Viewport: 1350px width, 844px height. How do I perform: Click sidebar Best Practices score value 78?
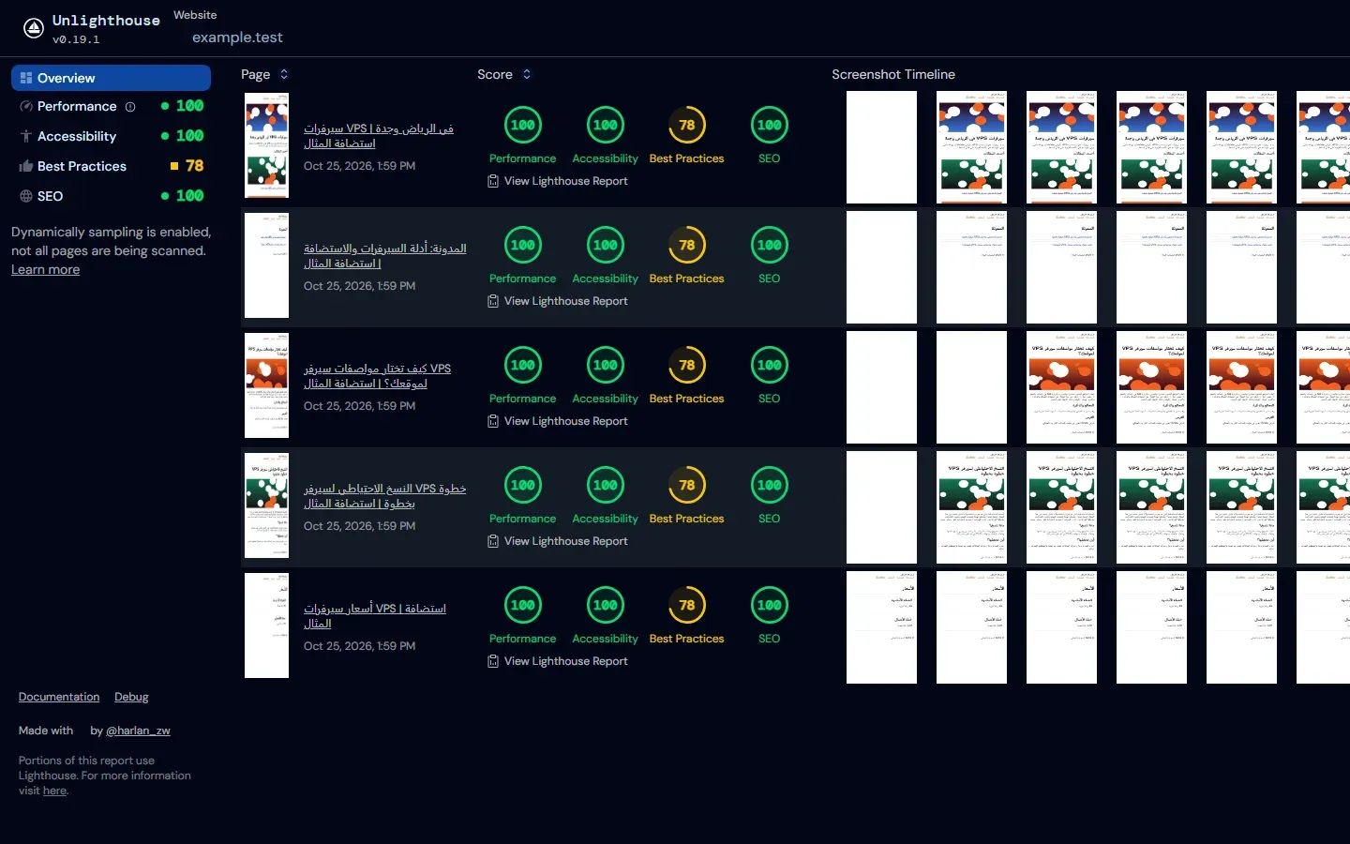[x=194, y=166]
